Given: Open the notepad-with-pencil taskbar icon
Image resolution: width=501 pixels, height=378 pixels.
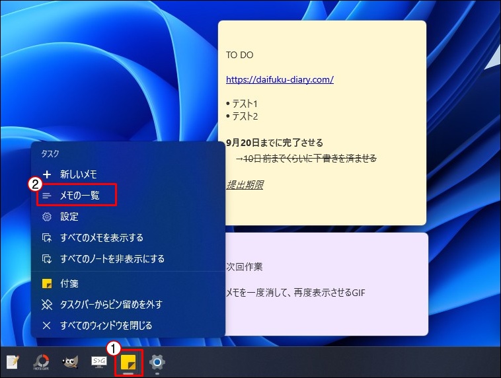Looking at the screenshot, I should tap(13, 362).
